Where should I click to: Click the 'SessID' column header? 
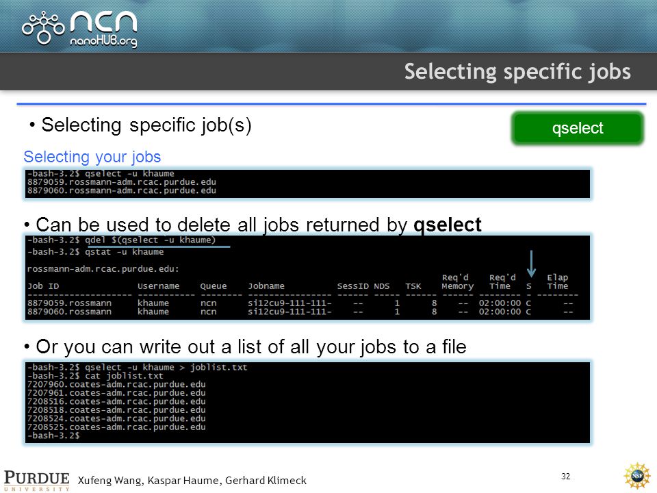coord(353,286)
